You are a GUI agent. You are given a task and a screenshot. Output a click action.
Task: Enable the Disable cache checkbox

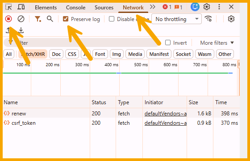pyautogui.click(x=112, y=19)
